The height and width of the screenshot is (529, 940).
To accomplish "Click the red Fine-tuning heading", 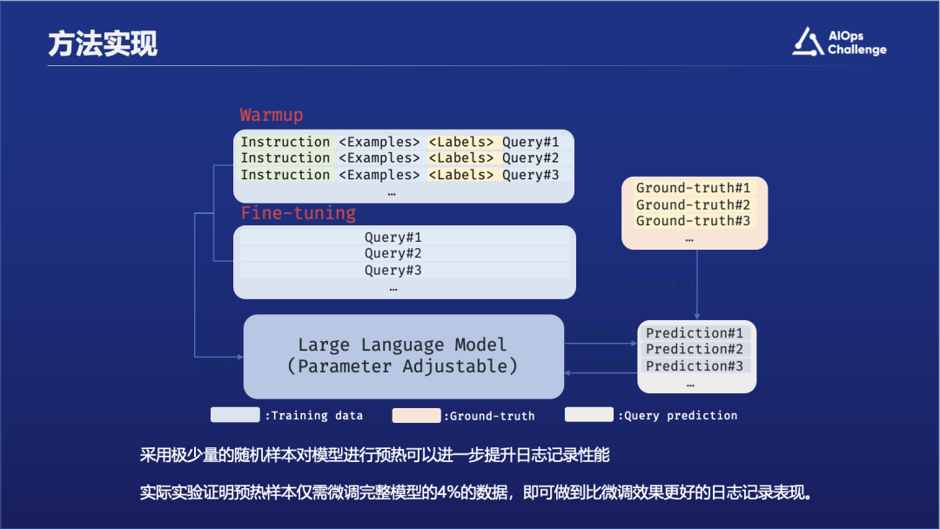I will (x=298, y=213).
